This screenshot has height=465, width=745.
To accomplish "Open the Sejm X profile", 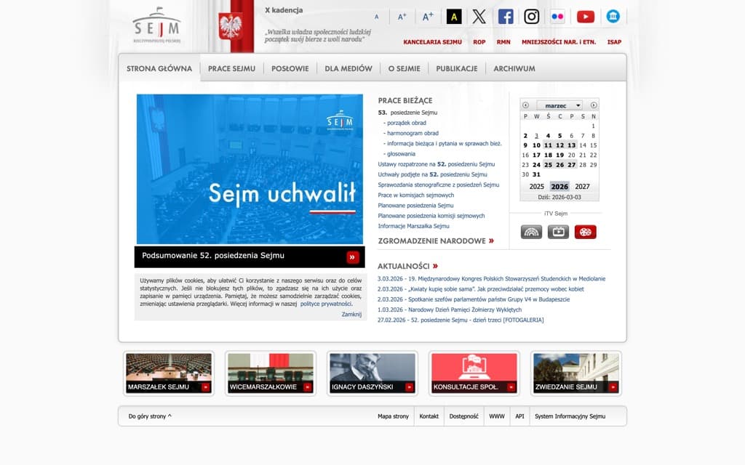I will (478, 16).
